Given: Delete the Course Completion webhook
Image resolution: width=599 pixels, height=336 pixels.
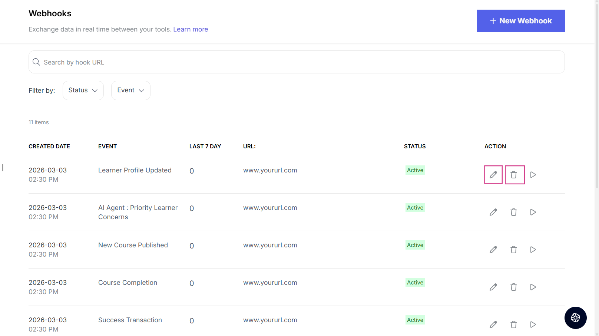Looking at the screenshot, I should point(514,287).
